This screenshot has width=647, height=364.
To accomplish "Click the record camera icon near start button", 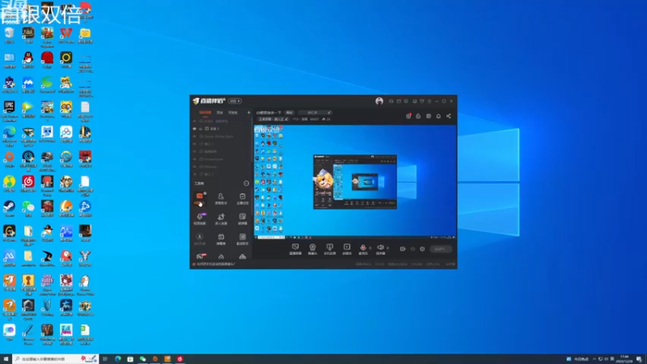I will click(x=402, y=249).
